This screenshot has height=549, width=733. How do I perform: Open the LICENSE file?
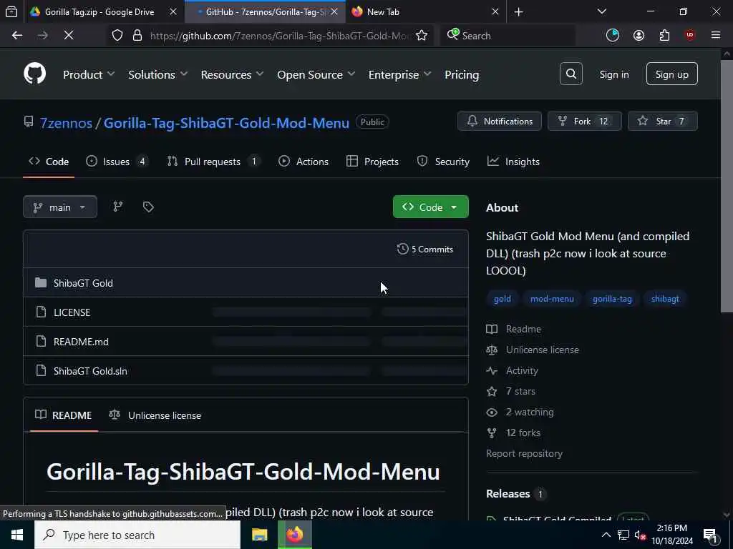click(x=72, y=312)
